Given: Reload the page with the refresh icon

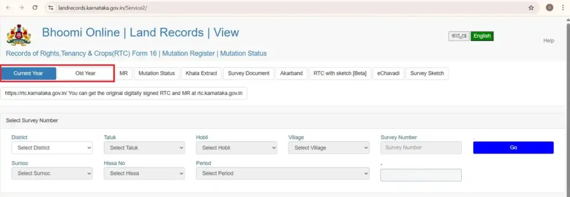Looking at the screenshot, I should click(x=35, y=8).
